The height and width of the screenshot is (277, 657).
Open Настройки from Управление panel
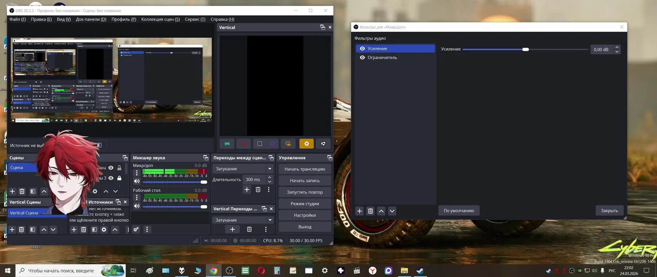tap(305, 215)
